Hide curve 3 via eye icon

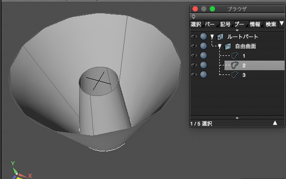194,74
